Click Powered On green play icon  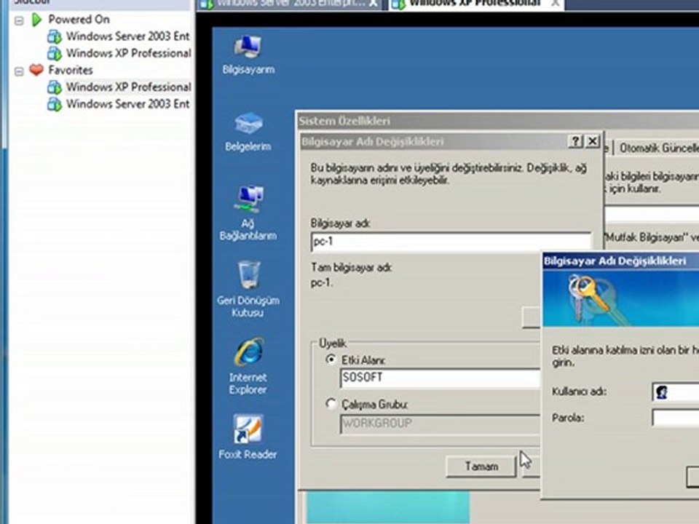[x=36, y=20]
